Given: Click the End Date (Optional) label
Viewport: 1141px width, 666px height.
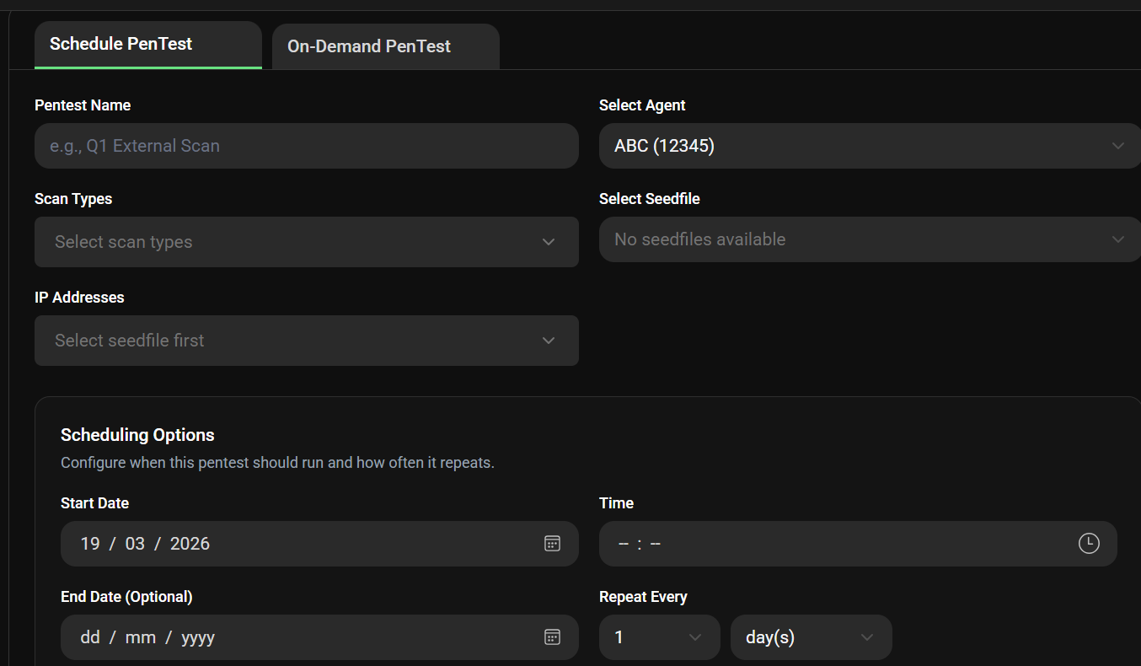Looking at the screenshot, I should click(126, 597).
